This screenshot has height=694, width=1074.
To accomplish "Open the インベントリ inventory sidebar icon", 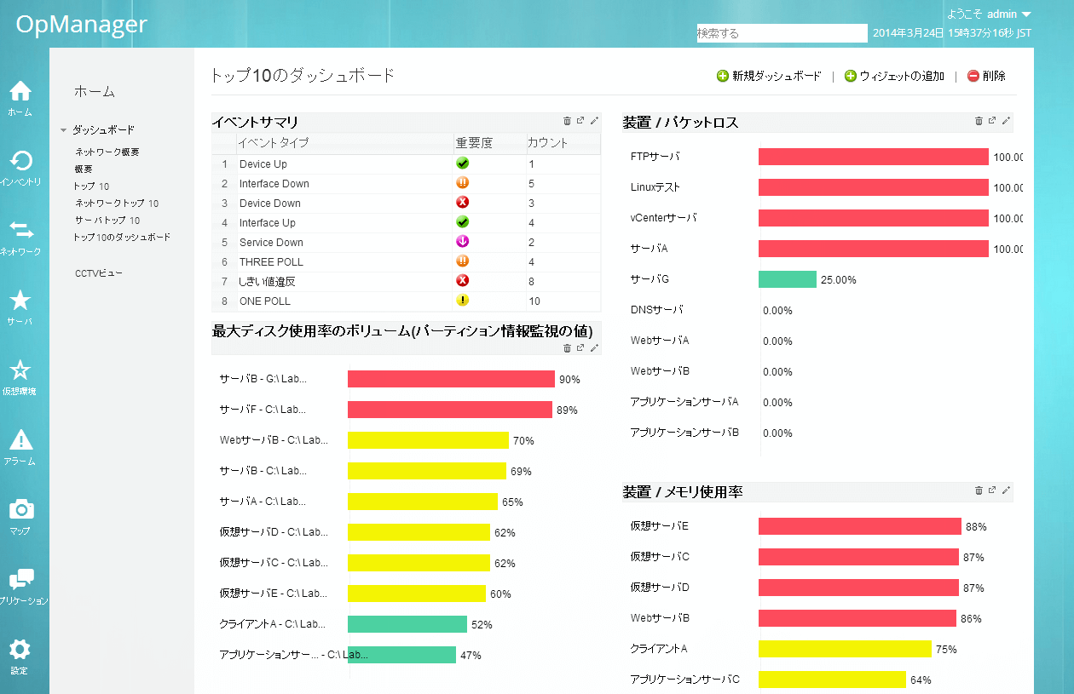I will pos(20,161).
